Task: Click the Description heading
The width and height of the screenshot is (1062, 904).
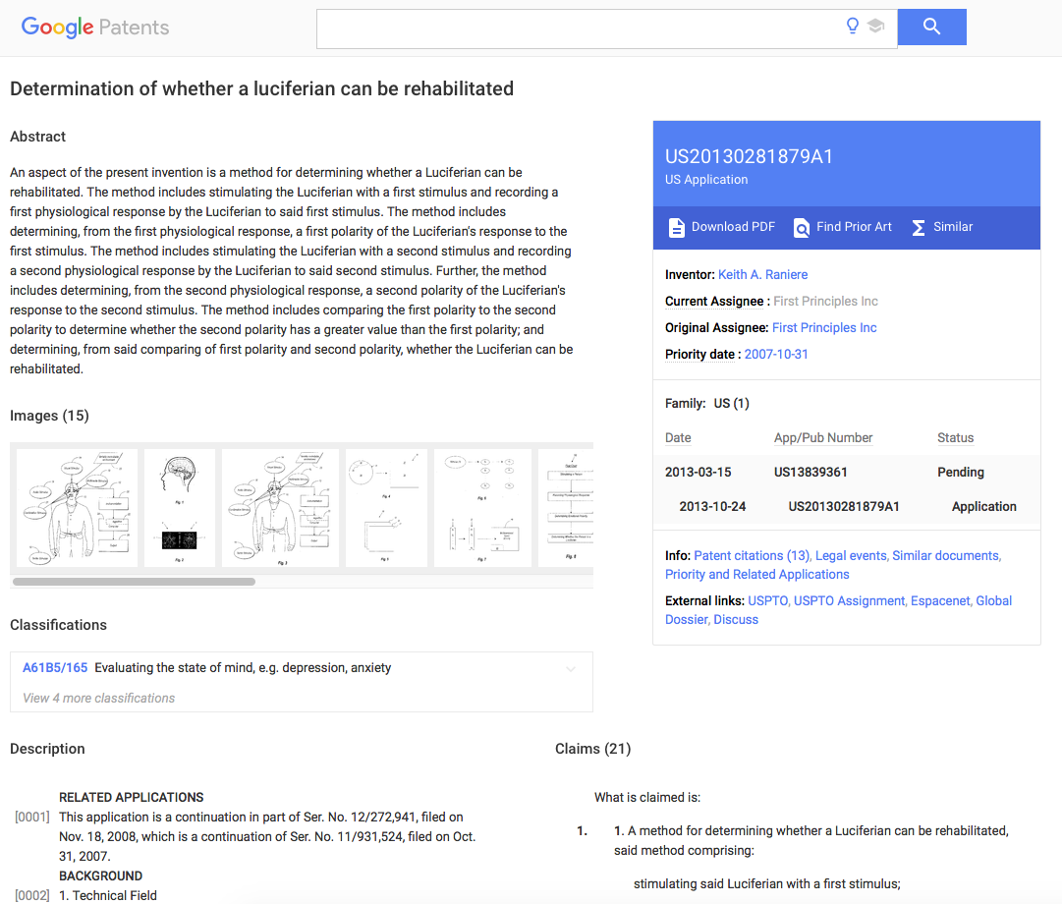Action: [47, 749]
